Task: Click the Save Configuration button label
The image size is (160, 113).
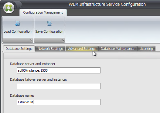Action: (x=49, y=31)
